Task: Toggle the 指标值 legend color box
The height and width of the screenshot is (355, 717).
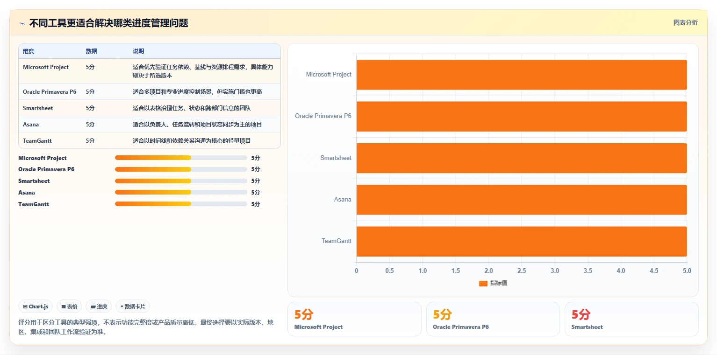Action: click(x=483, y=284)
